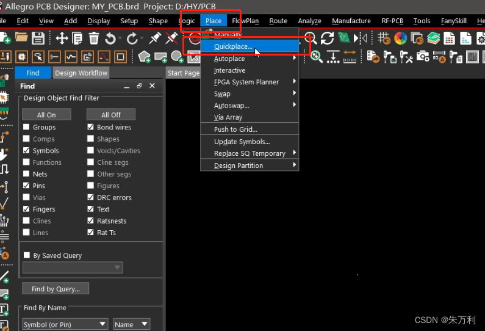This screenshot has width=485, height=331.
Task: Open the 3D canvas board icon
Action: pyautogui.click(x=343, y=38)
